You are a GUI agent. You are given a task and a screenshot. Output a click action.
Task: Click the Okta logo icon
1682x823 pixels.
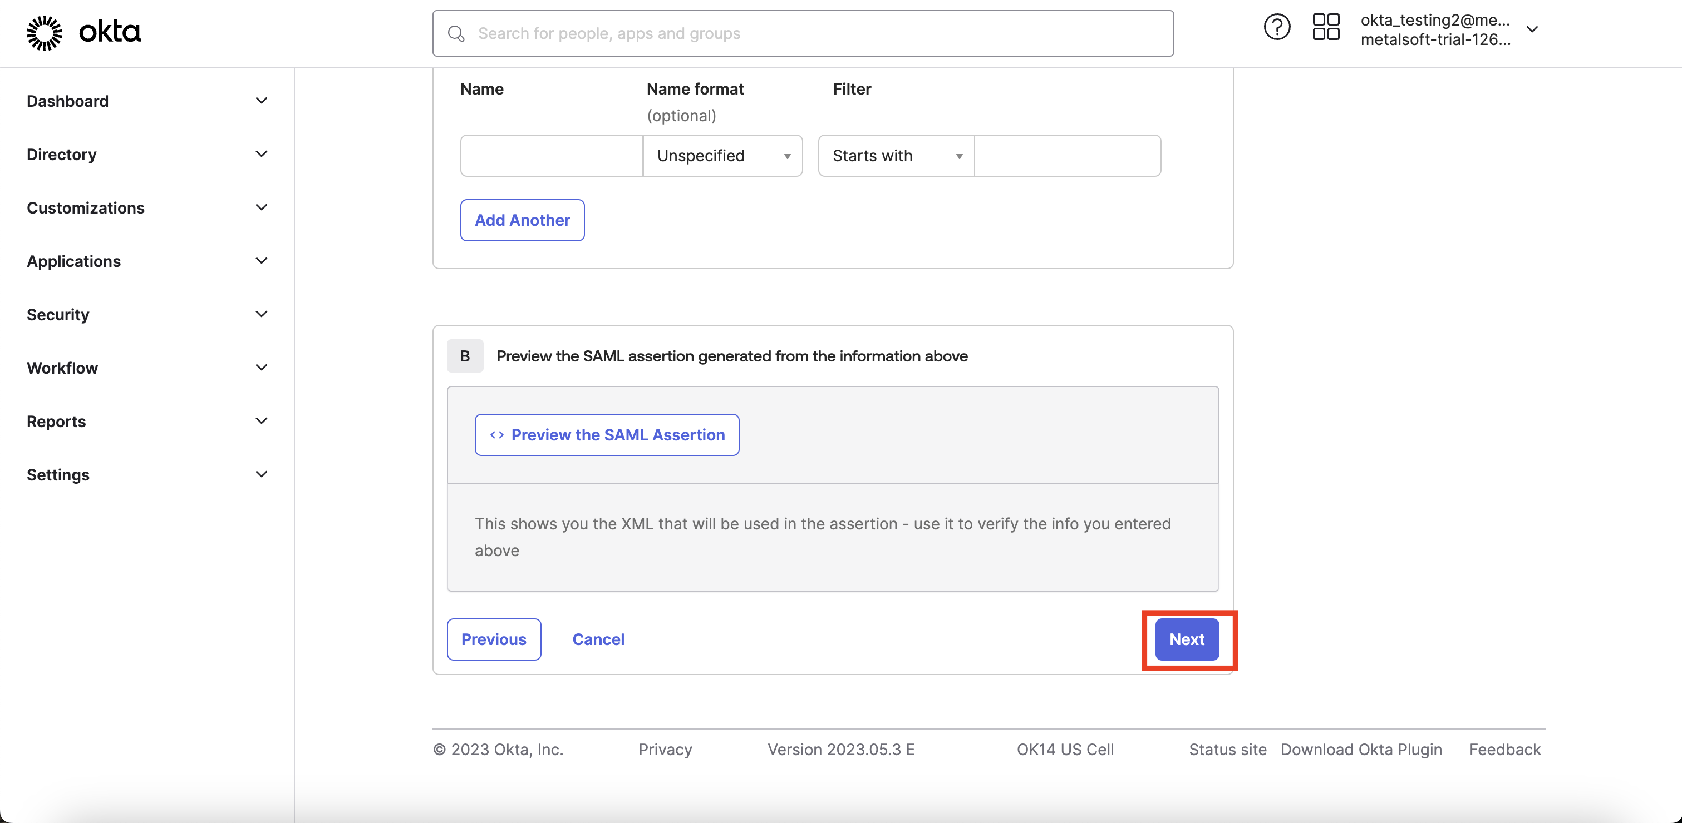pyautogui.click(x=45, y=33)
